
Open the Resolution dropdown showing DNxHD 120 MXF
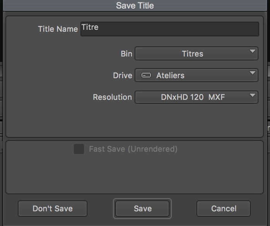[x=197, y=97]
